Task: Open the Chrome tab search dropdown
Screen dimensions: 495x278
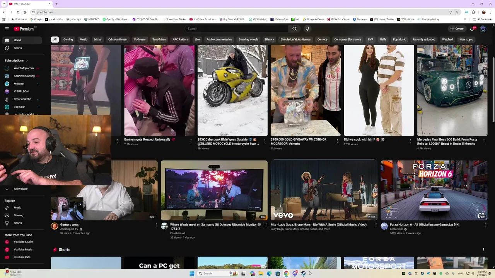Action: coord(3,4)
